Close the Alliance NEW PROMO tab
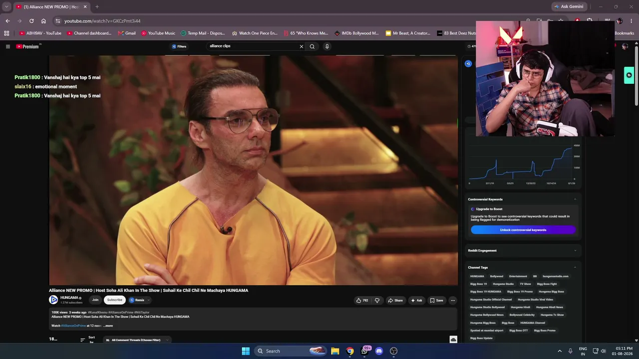The height and width of the screenshot is (359, 639). 84,7
